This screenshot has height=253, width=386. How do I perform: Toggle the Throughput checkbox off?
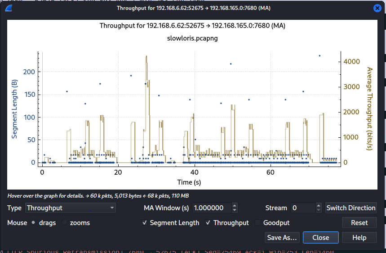coord(208,223)
